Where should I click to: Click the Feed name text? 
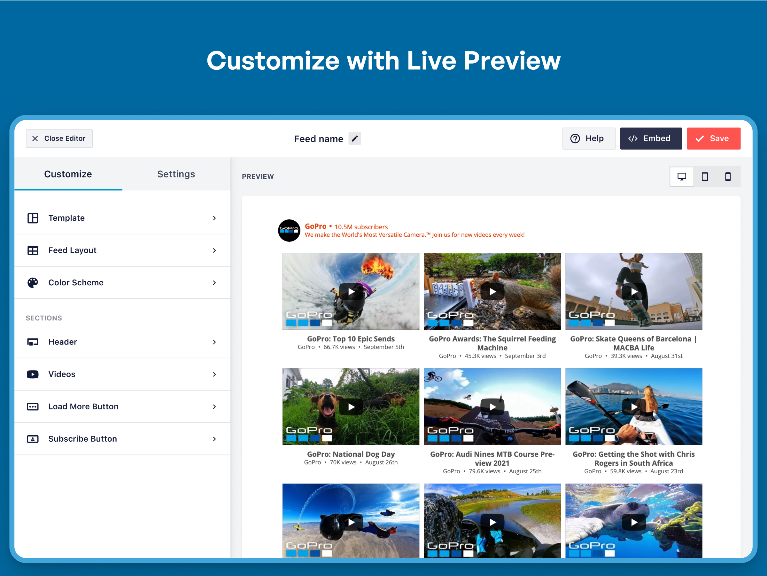click(319, 139)
